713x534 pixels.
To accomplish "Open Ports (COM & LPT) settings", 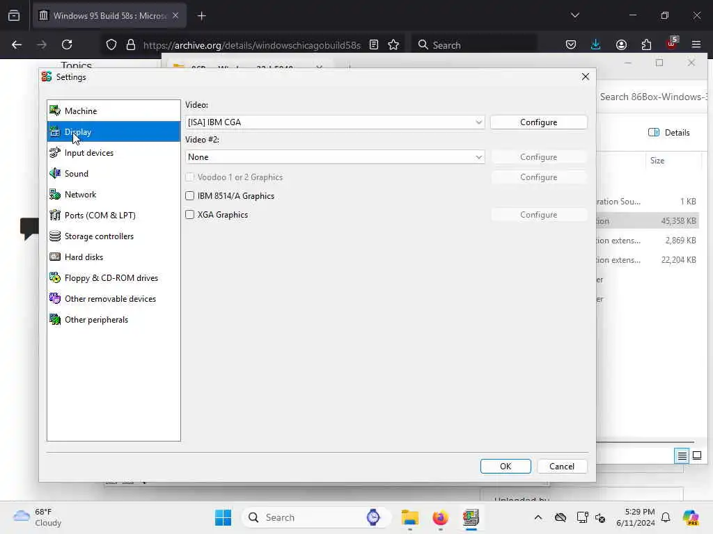I will click(x=113, y=216).
